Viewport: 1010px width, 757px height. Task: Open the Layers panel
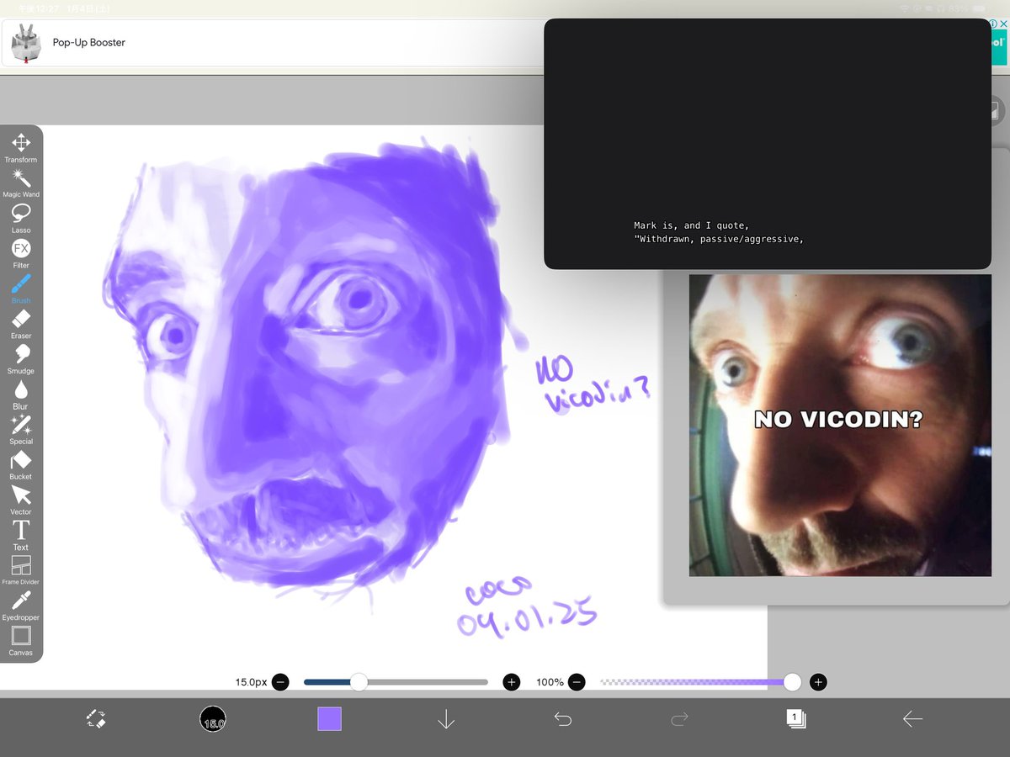click(795, 718)
